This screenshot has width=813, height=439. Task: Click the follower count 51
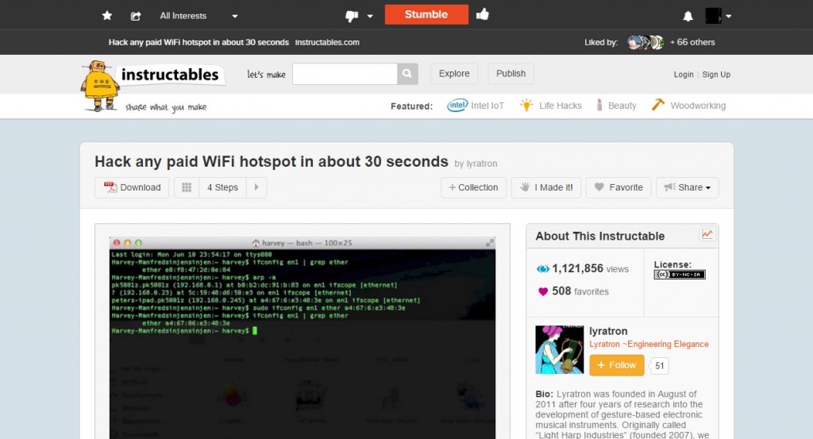(x=659, y=366)
